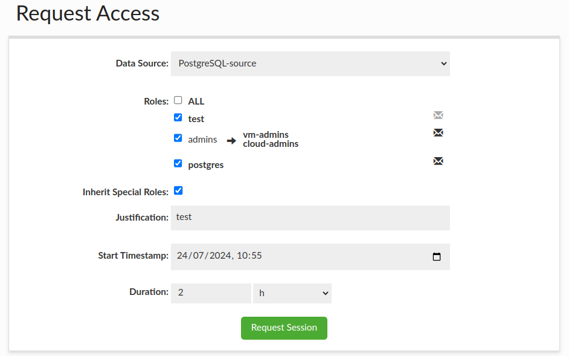Click the ALL label text
Viewport: 569px width, 356px height.
click(x=196, y=102)
